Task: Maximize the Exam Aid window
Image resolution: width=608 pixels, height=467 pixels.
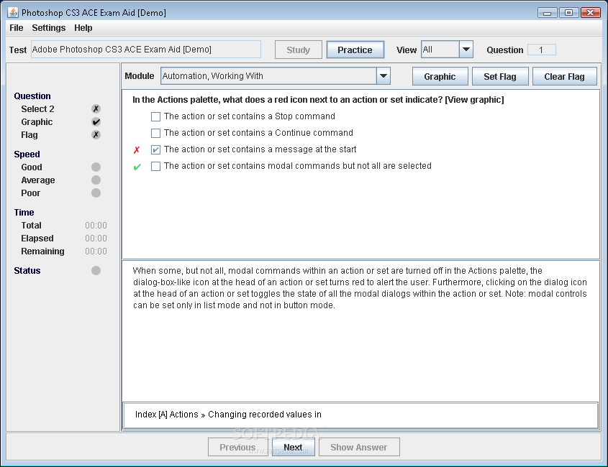Action: [x=569, y=13]
